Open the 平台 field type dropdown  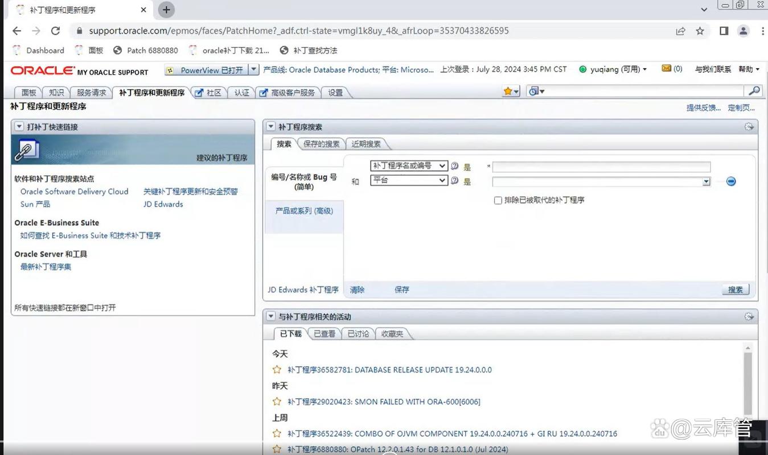point(409,180)
